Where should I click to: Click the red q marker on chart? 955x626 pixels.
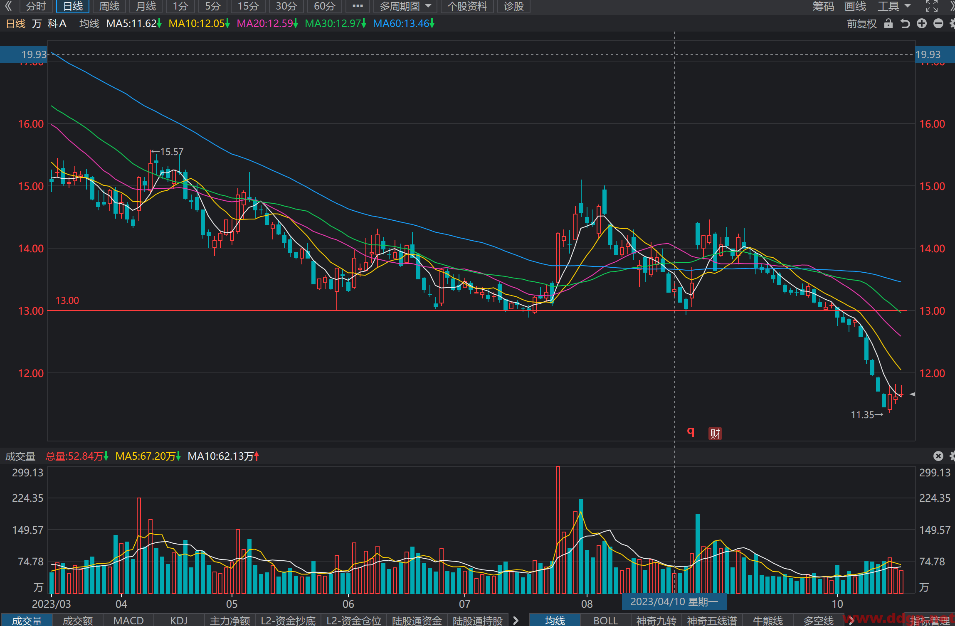691,432
